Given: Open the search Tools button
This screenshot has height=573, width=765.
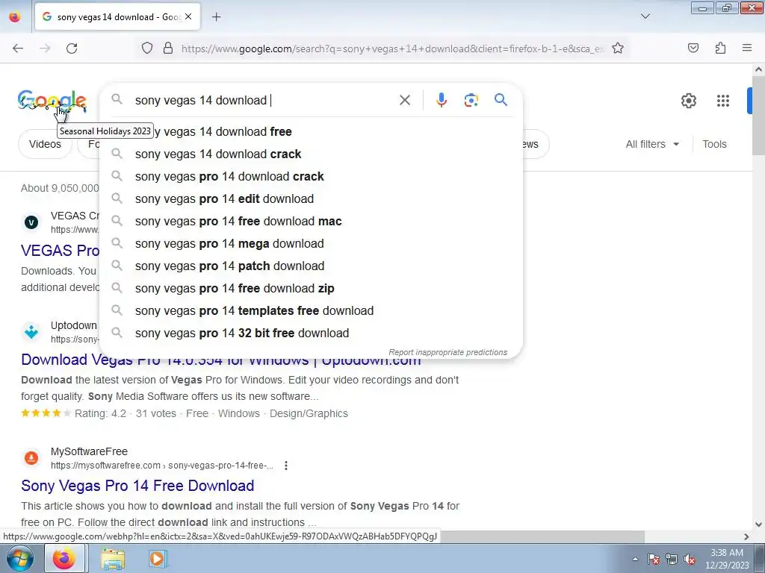Looking at the screenshot, I should click(714, 144).
